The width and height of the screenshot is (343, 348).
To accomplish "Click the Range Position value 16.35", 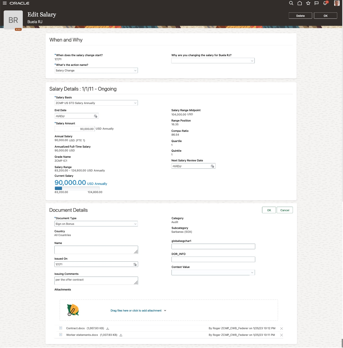I will tap(175, 125).
